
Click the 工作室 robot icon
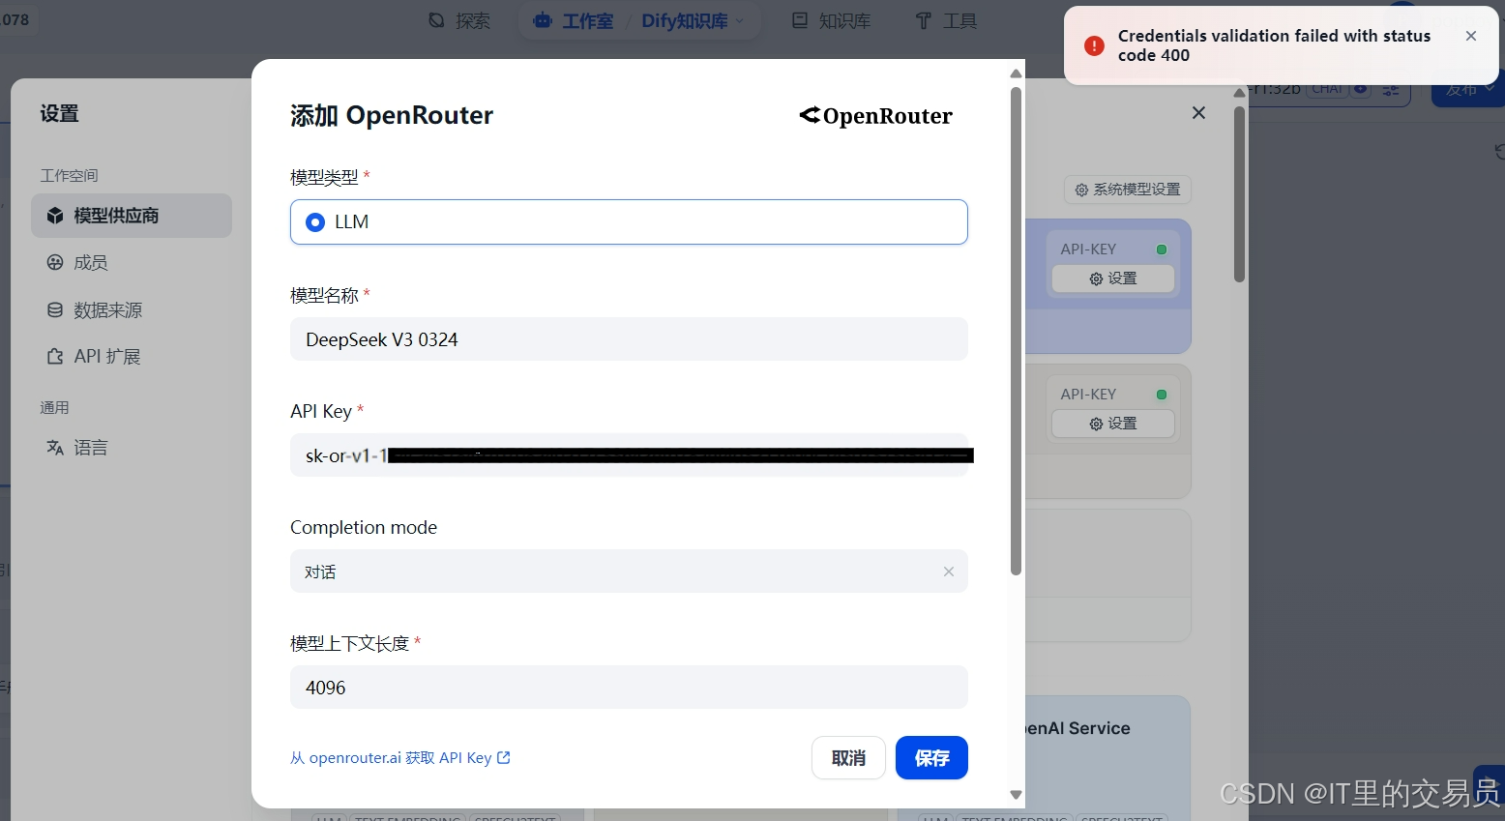(543, 20)
